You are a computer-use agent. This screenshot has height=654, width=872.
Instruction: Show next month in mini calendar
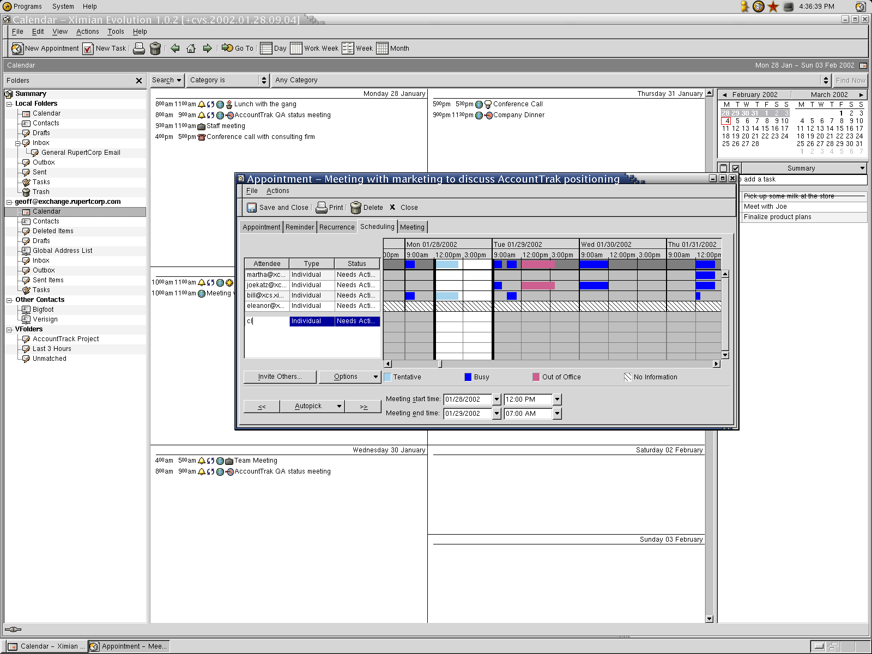[861, 95]
